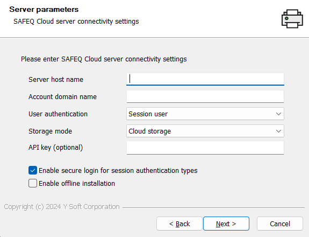
Task: Cancel the installer wizard
Action: click(280, 224)
